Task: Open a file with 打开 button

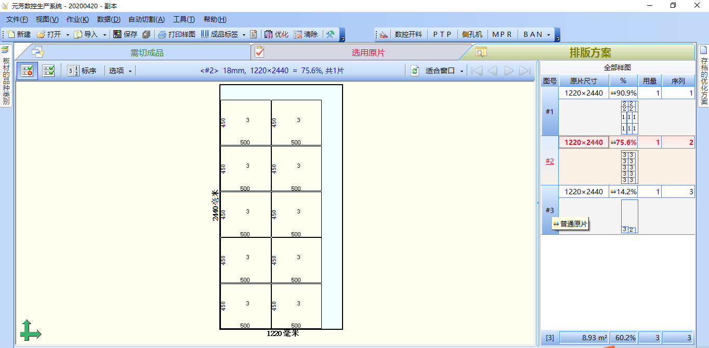Action: pyautogui.click(x=48, y=34)
